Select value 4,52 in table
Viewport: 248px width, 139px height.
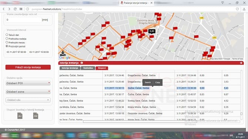click(226, 101)
